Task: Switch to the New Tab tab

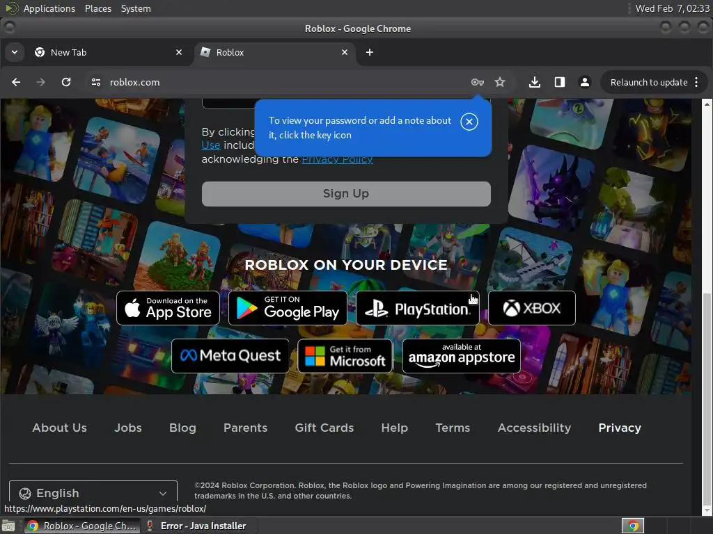Action: coord(108,53)
